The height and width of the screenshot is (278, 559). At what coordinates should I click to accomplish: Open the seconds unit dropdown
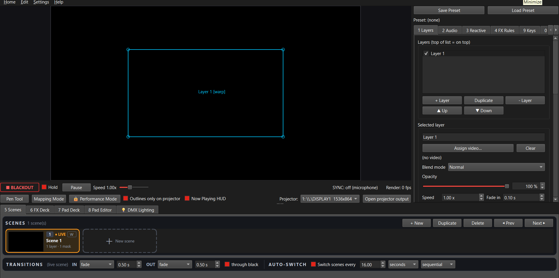(403, 265)
